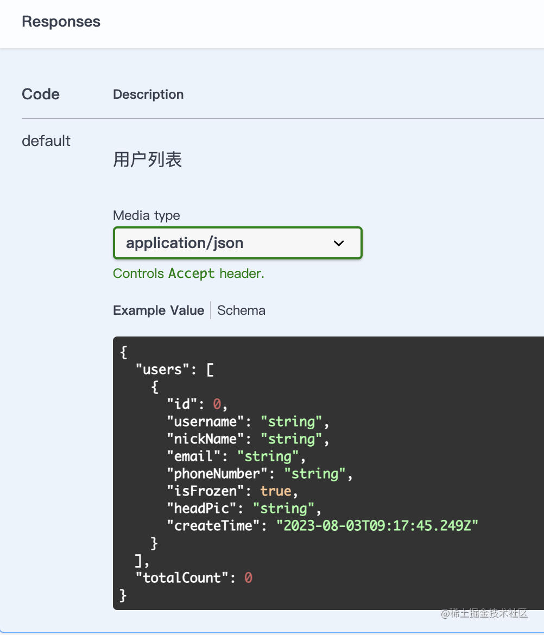
Task: Click the 稀土掘金技术社区 watermark
Action: (x=484, y=613)
